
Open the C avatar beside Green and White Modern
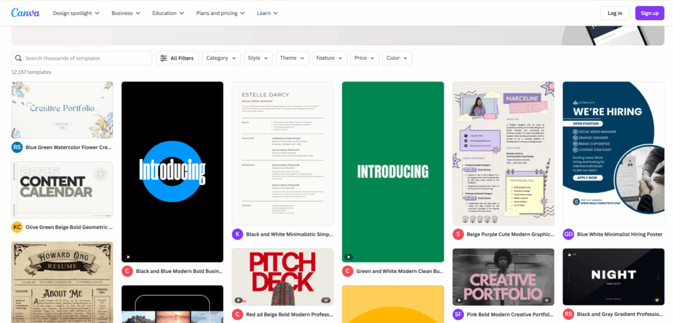pos(348,271)
